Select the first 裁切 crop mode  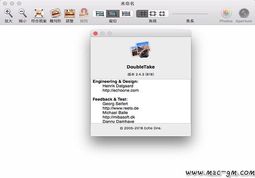[x=99, y=14]
